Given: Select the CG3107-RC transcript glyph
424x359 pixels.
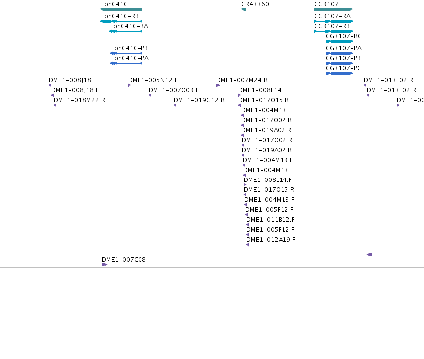Looking at the screenshot, I should 340,41.
